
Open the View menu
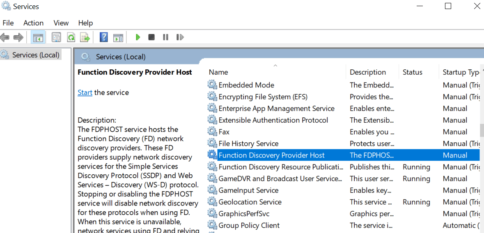(61, 23)
